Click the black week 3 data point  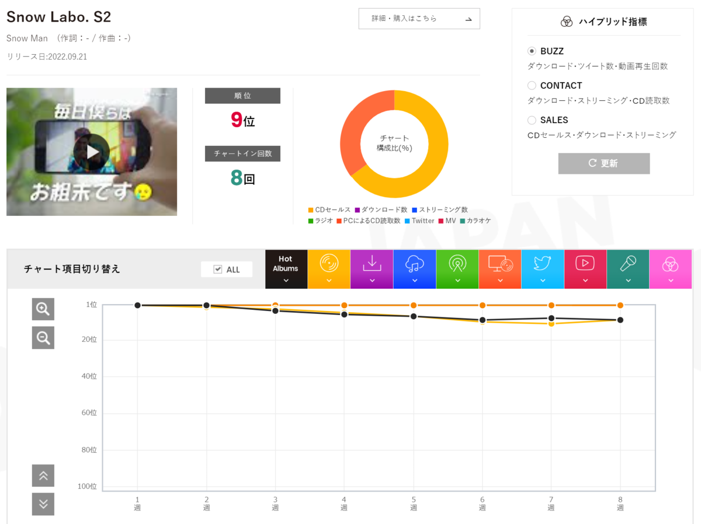(x=275, y=310)
